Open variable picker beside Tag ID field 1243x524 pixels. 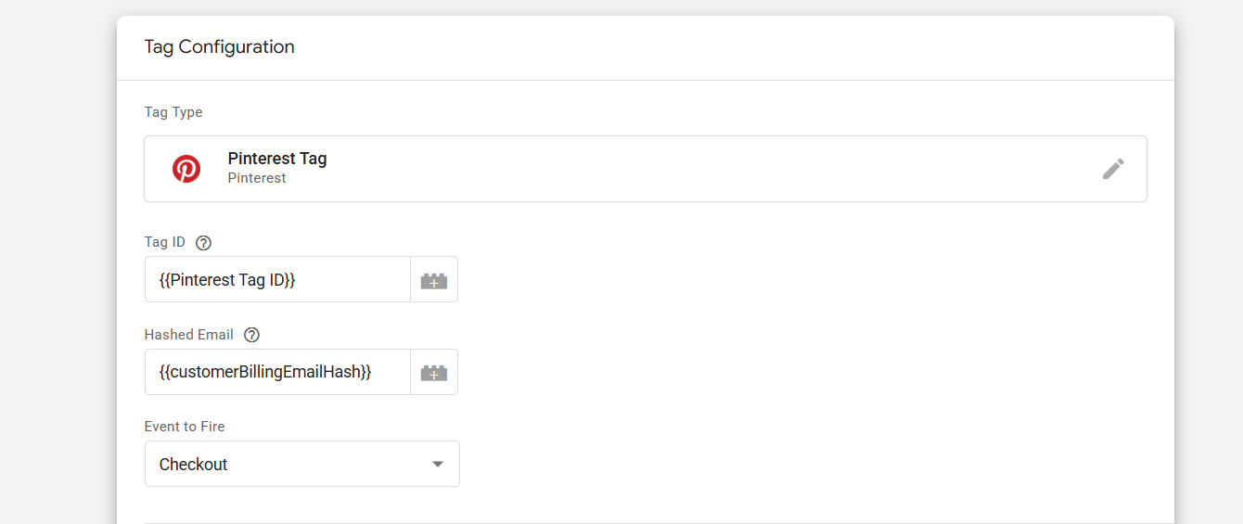(x=434, y=280)
